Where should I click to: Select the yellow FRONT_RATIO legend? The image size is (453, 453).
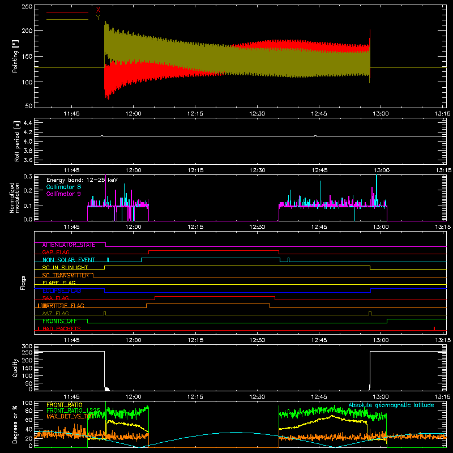pyautogui.click(x=65, y=405)
